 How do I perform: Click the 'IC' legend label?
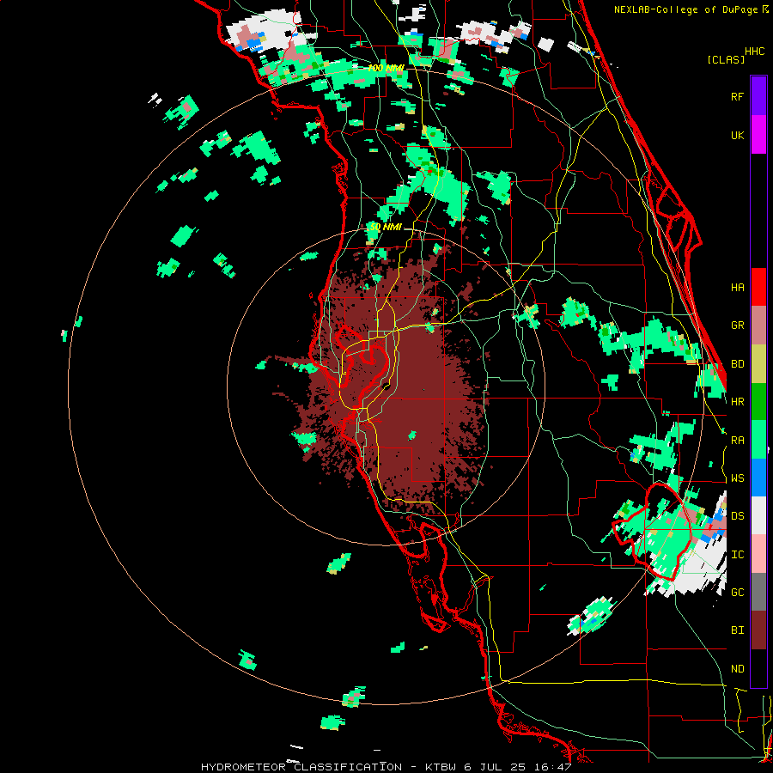[x=737, y=555]
